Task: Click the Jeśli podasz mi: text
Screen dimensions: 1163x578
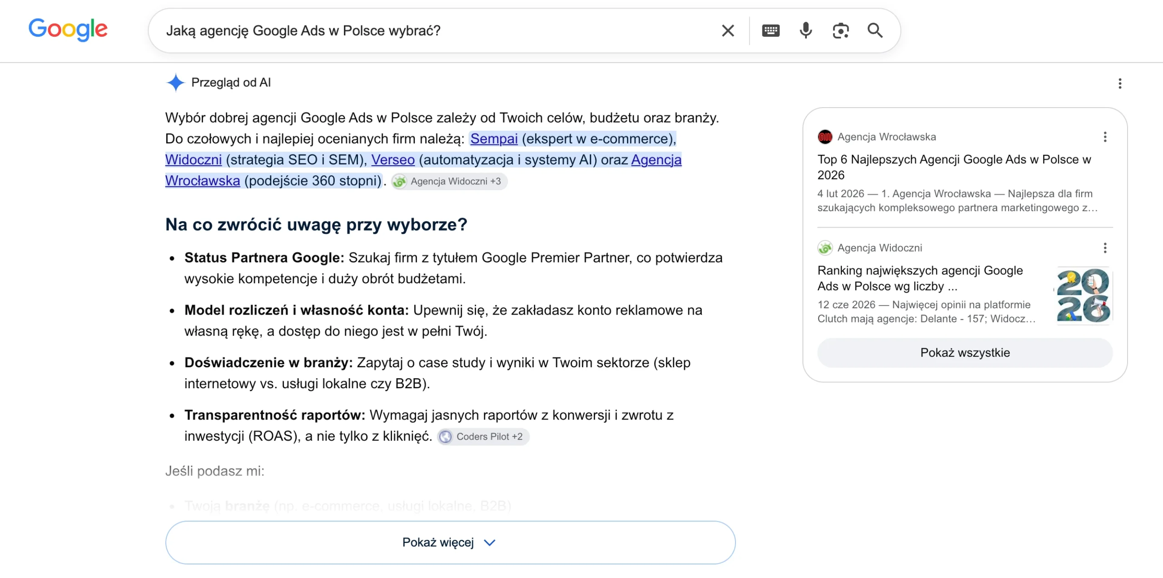Action: [x=215, y=471]
